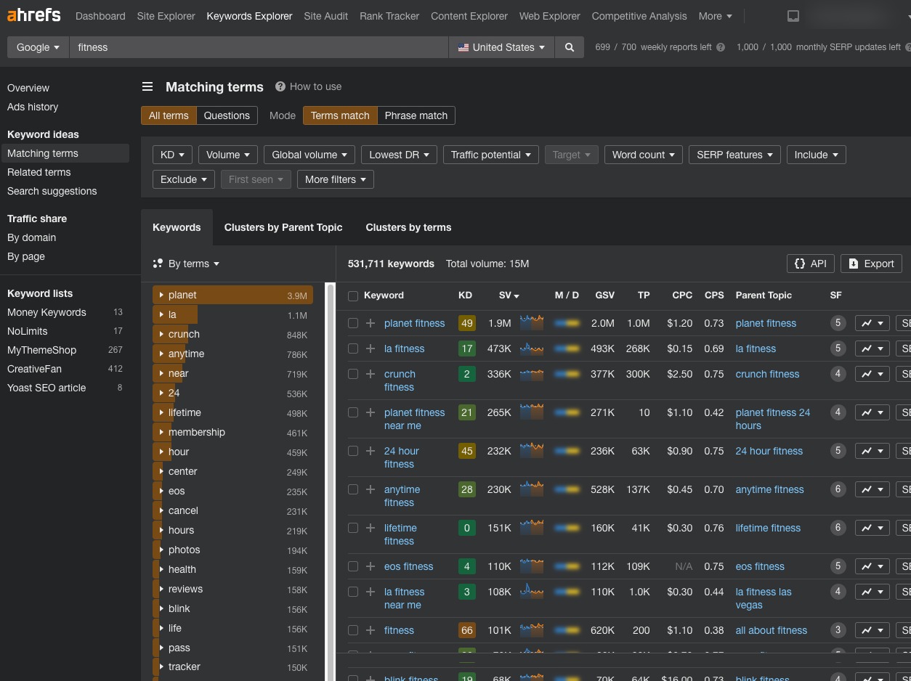Viewport: 911px width, 681px height.
Task: Open the planet fitness 24 hours parent topic
Action: coord(773,419)
